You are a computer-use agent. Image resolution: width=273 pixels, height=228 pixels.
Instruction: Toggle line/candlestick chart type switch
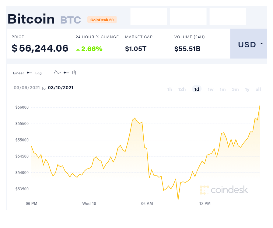click(x=66, y=73)
